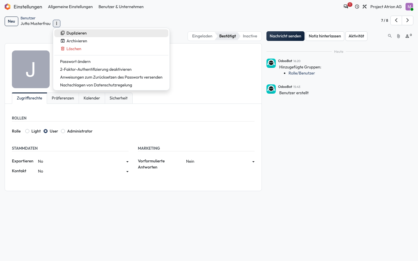The width and height of the screenshot is (418, 261).
Task: Switch to the Präferenzen tab
Action: point(63,98)
